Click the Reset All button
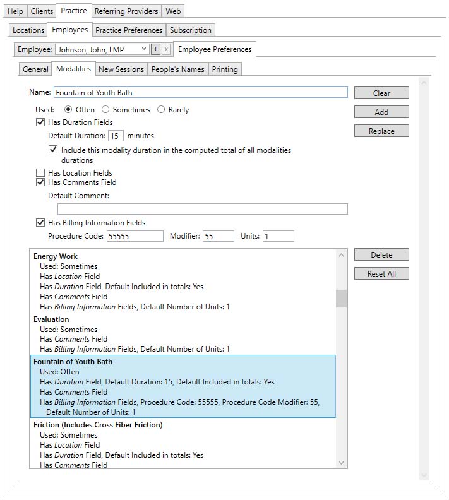 point(381,274)
